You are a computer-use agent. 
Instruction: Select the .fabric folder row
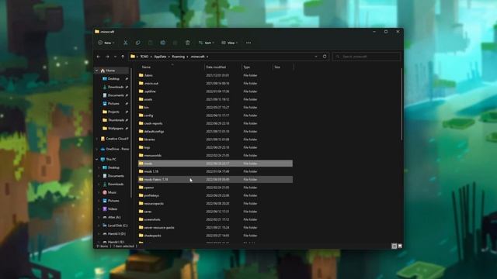click(215, 75)
